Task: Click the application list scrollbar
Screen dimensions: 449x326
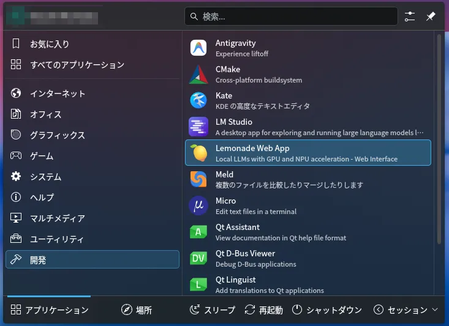Action: (439, 139)
